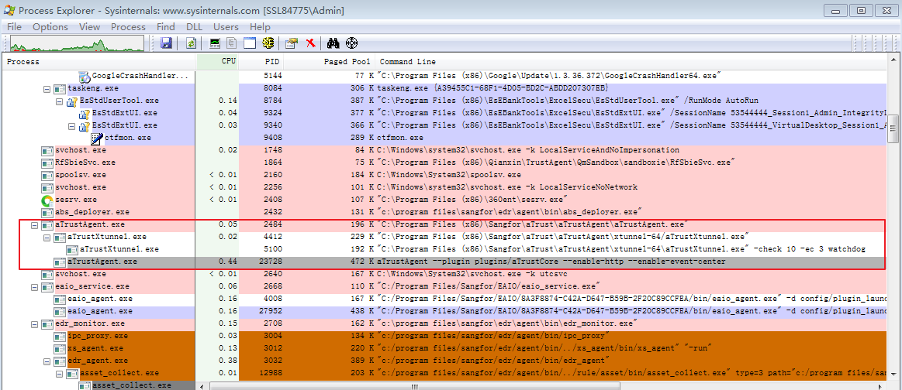This screenshot has height=390, width=902.
Task: Click the gear-shaped DLL view icon
Action: click(x=268, y=43)
